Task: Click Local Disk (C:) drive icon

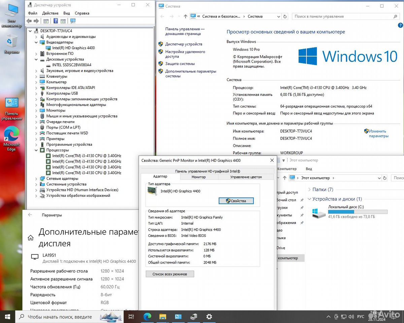Action: 319,213
